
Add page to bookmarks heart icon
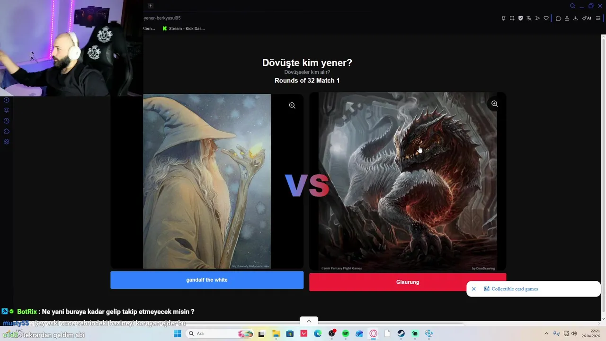tap(546, 18)
